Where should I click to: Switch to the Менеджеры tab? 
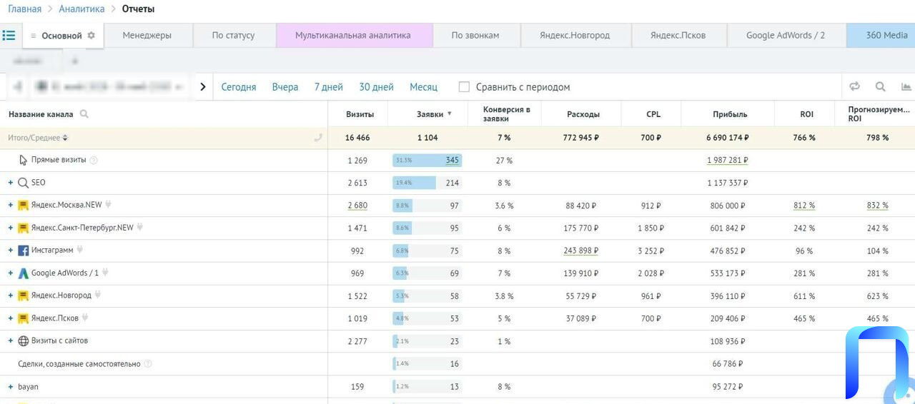147,35
